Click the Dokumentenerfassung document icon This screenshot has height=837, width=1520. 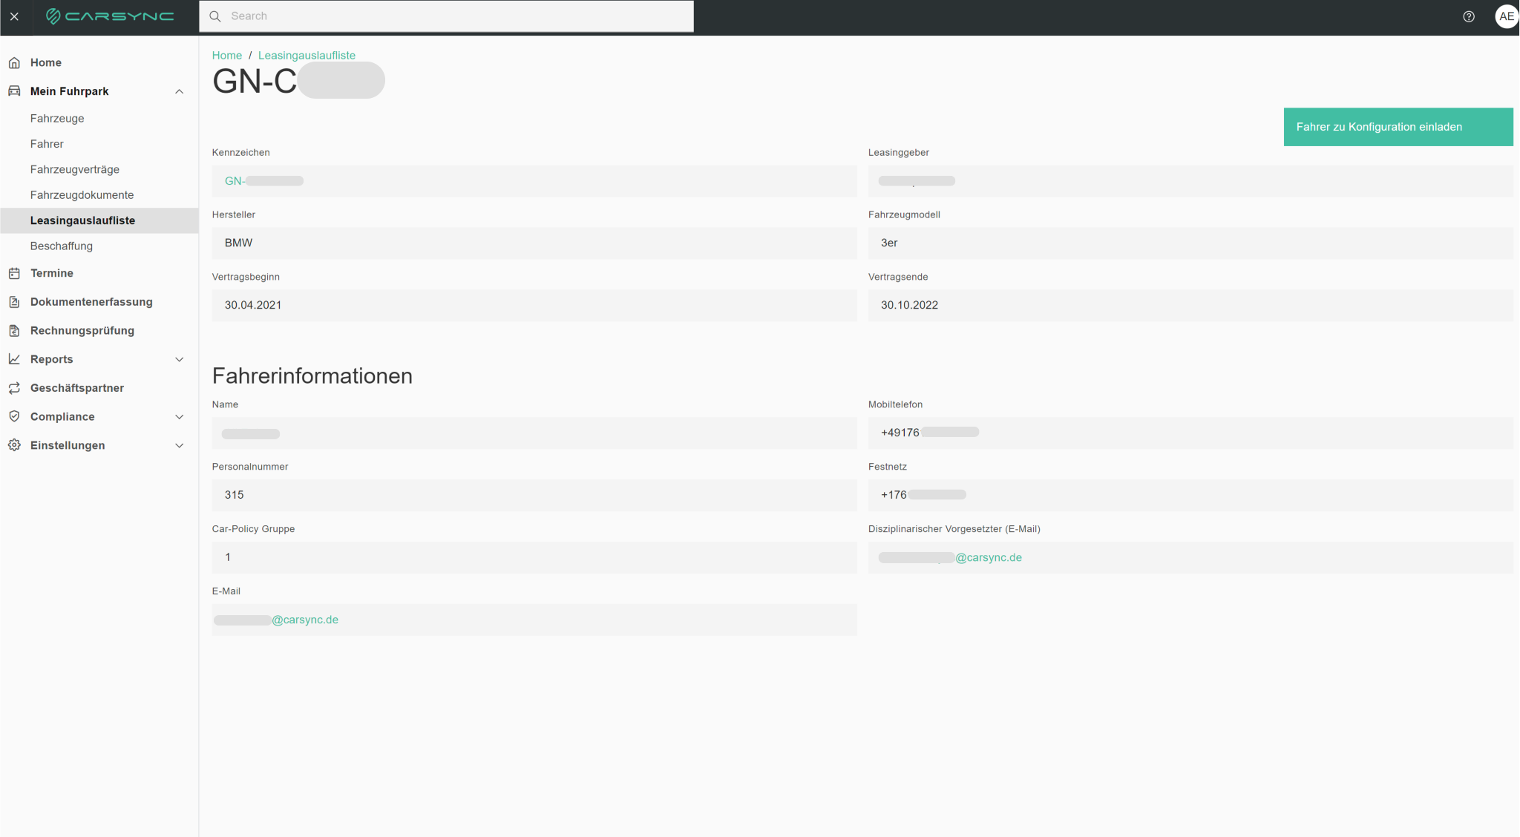click(x=14, y=302)
